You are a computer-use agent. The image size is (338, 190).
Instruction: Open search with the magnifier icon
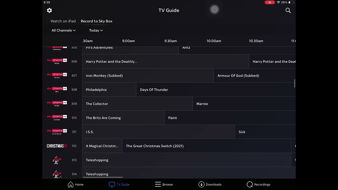(x=288, y=10)
